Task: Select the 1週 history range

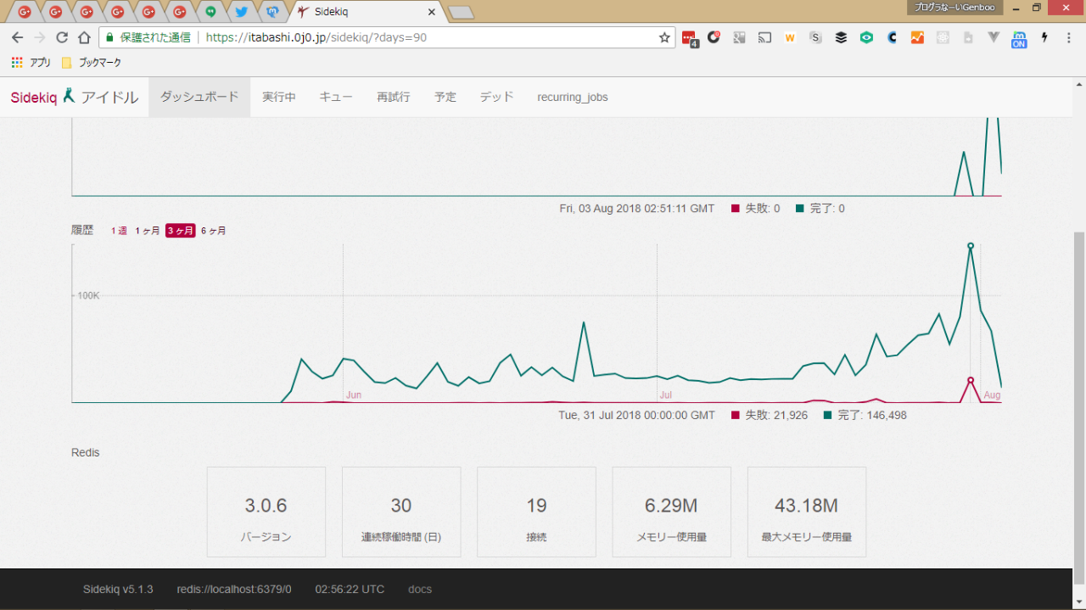Action: (x=118, y=231)
